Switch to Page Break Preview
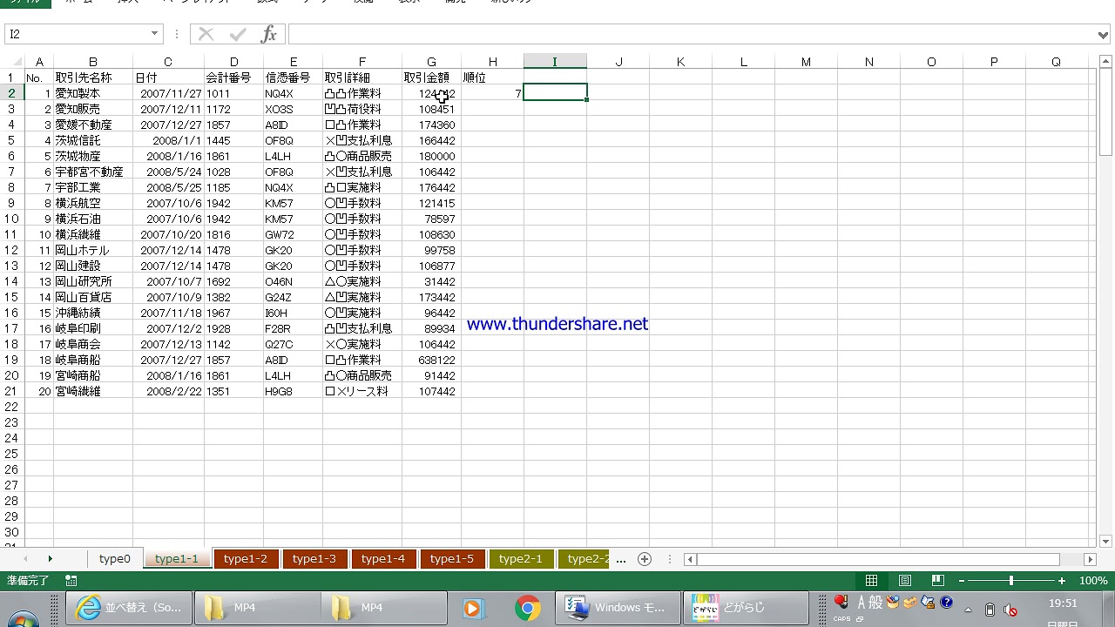Image resolution: width=1115 pixels, height=627 pixels. pos(938,581)
